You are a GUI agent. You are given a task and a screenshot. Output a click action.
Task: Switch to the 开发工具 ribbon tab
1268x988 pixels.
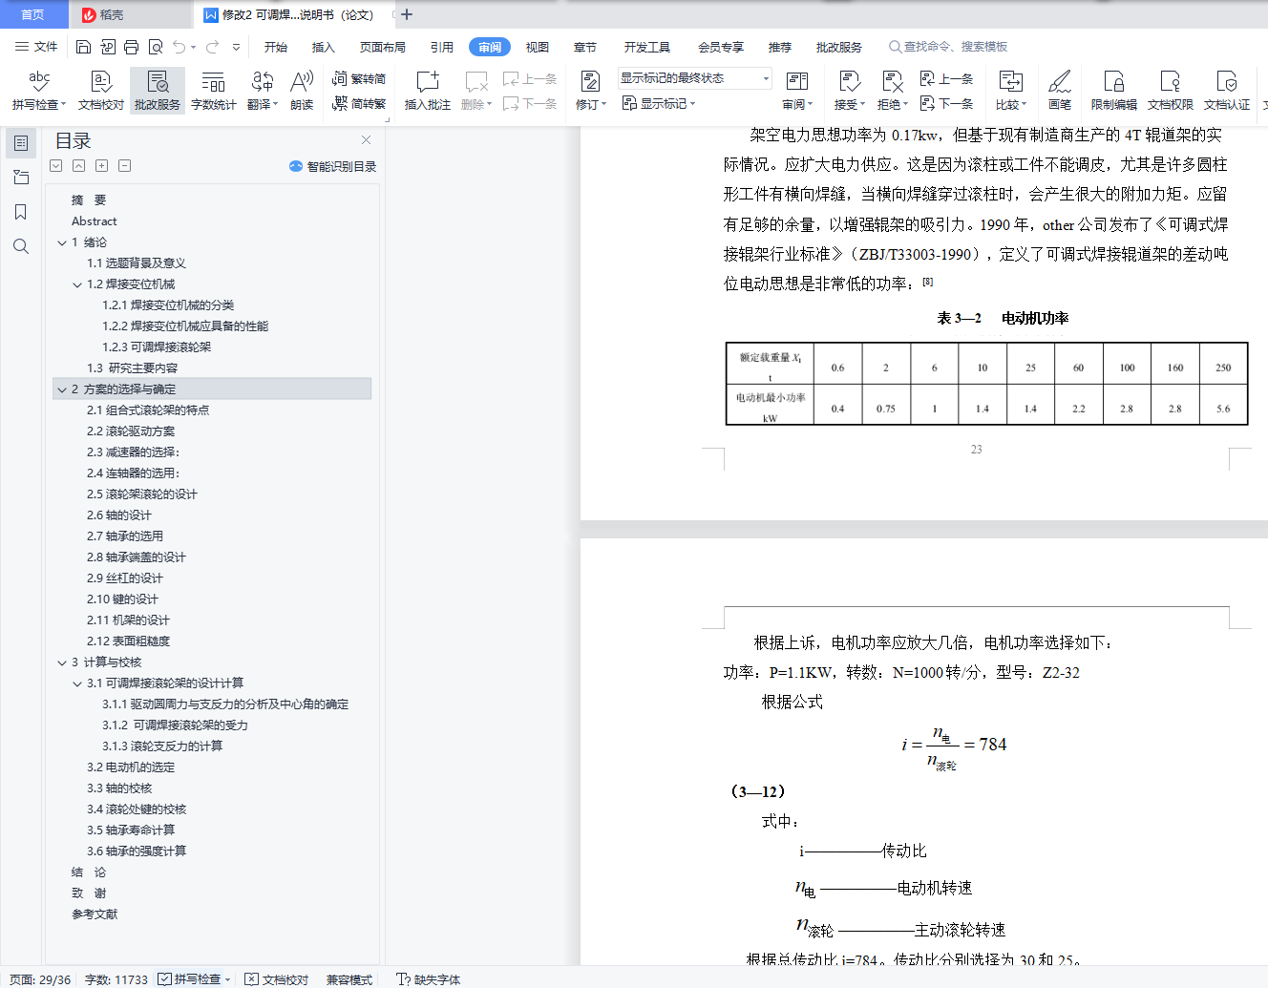647,47
